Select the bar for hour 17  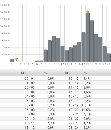click(83, 47)
